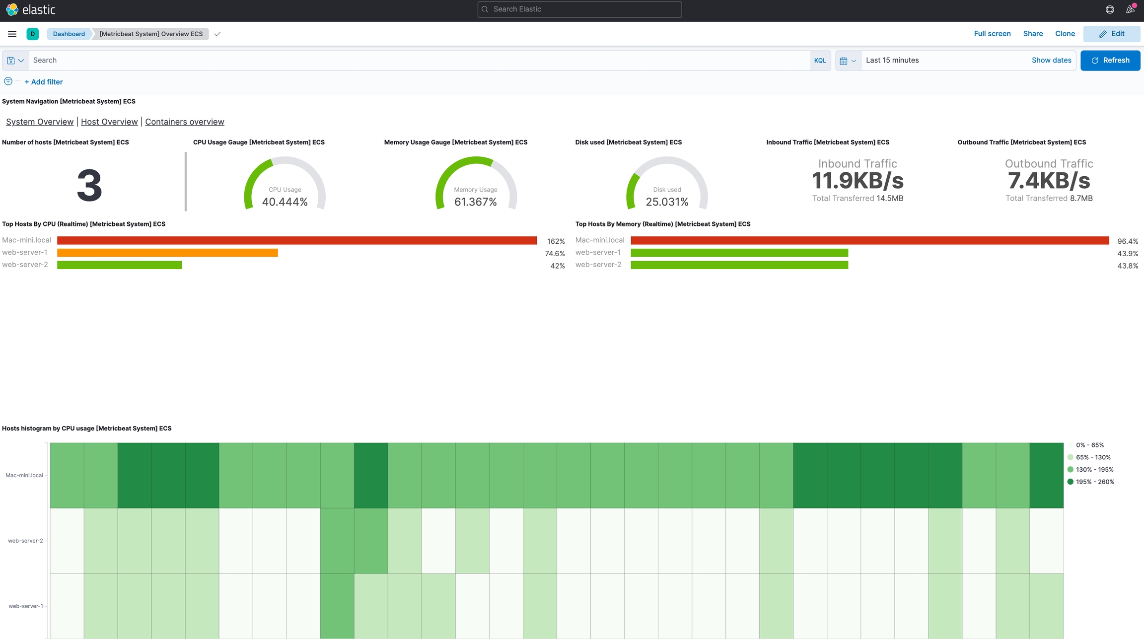This screenshot has height=639, width=1144.
Task: Click the System Navigation panel title
Action: pos(69,101)
